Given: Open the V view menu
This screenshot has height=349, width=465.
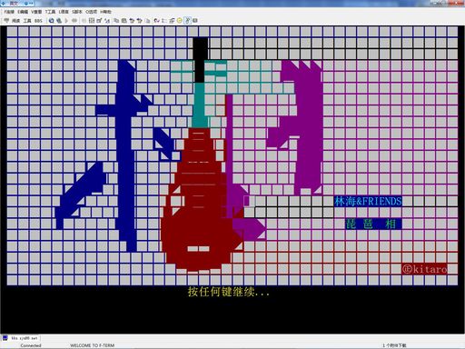Looking at the screenshot, I should click(x=36, y=12).
